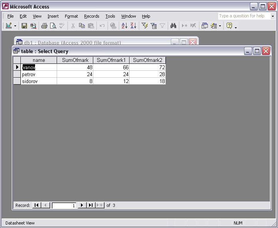Expand the View button dropdown arrow

15,26
